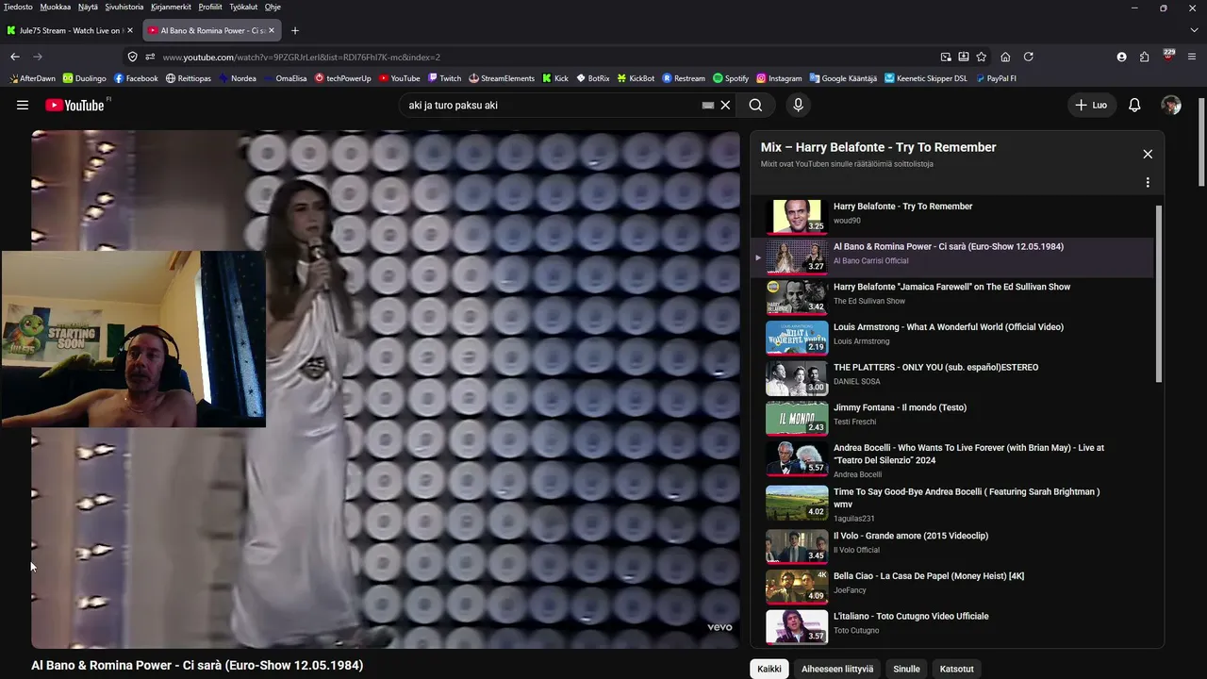The width and height of the screenshot is (1207, 679).
Task: Open the site permissions icon in the address bar
Action: point(149,57)
